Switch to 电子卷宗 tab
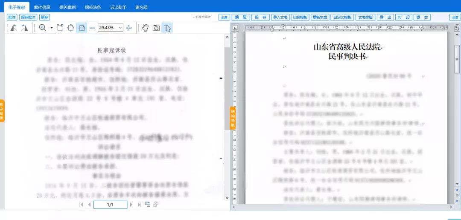The height and width of the screenshot is (220, 461). click(x=17, y=7)
